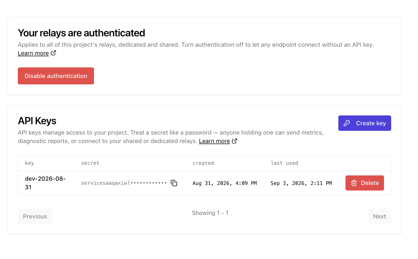Delete the dev-2026-08-31 API key
418x259 pixels.
click(x=365, y=183)
